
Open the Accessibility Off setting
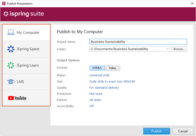[92, 106]
